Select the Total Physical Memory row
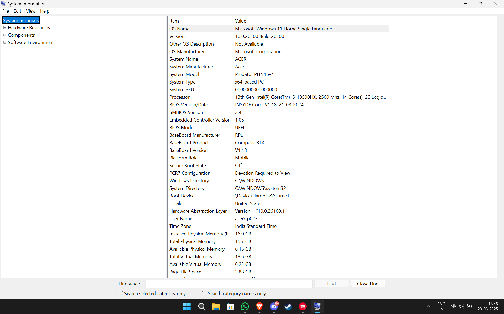The image size is (504, 314). (279, 241)
